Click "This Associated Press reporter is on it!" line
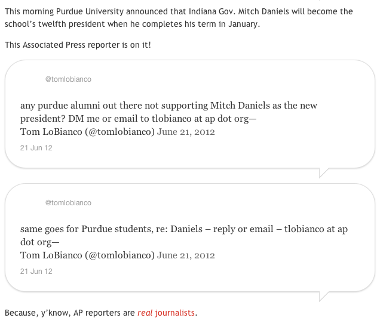 78,45
